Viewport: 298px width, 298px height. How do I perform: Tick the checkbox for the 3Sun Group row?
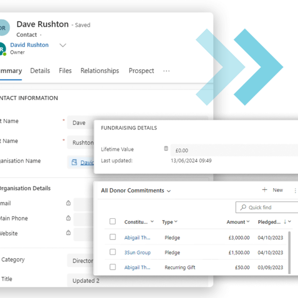[x=113, y=252]
